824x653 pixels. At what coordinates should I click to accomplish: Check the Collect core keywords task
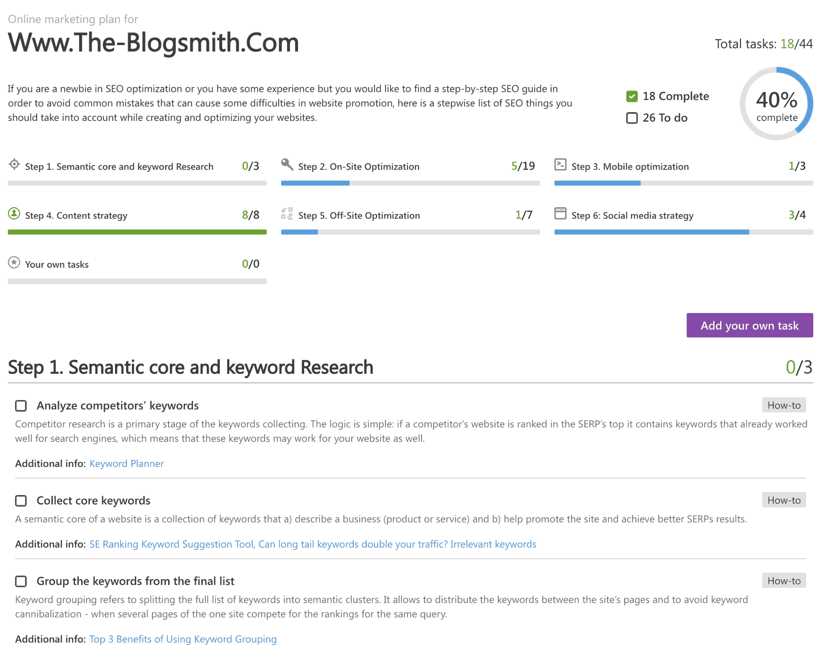[x=21, y=501]
